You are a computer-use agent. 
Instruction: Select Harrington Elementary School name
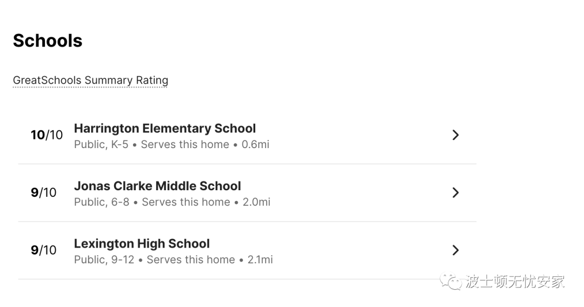pyautogui.click(x=164, y=129)
